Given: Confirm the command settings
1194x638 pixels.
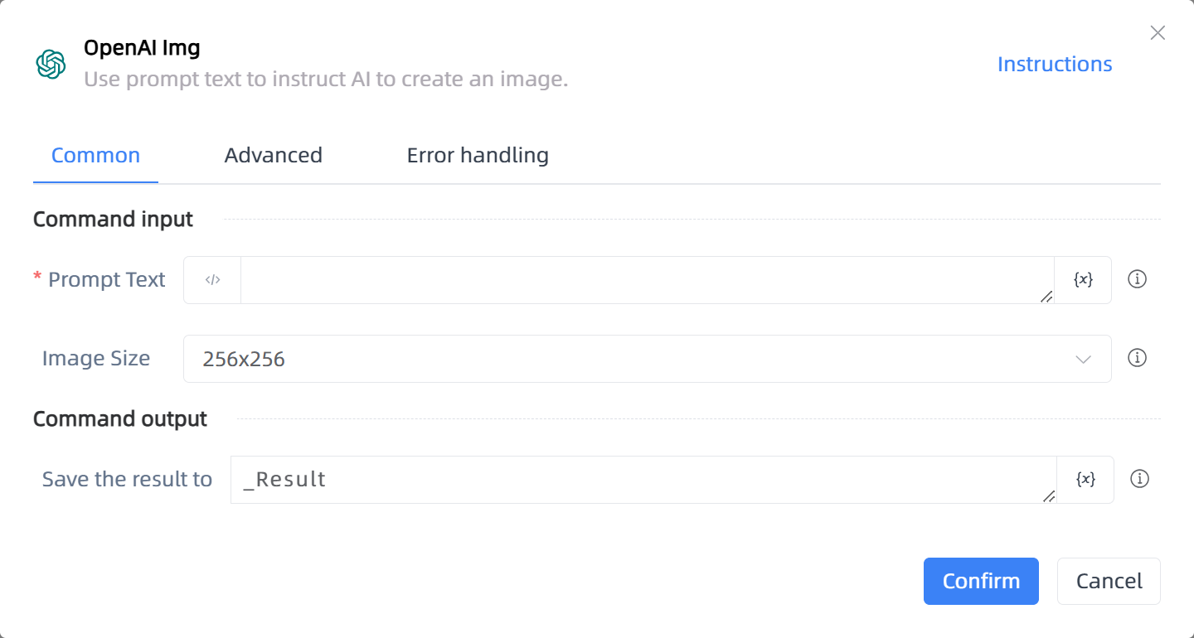Looking at the screenshot, I should [x=981, y=581].
